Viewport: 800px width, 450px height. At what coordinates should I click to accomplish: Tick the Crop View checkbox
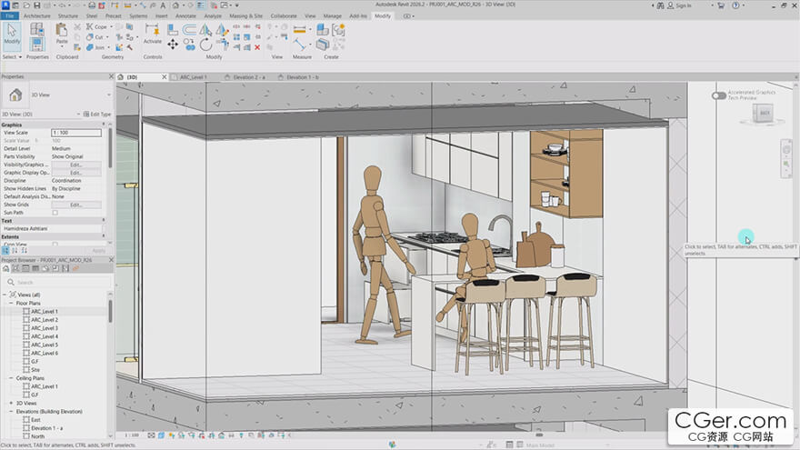tap(55, 244)
